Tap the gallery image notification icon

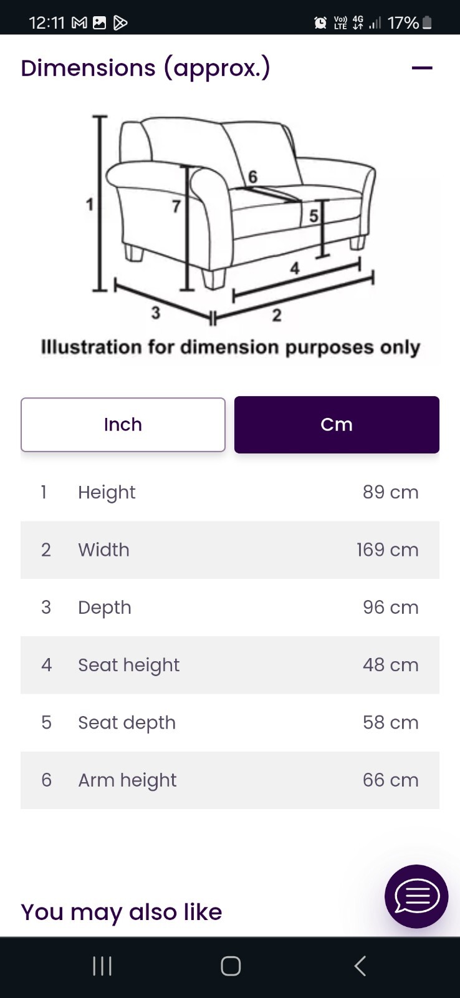click(100, 23)
